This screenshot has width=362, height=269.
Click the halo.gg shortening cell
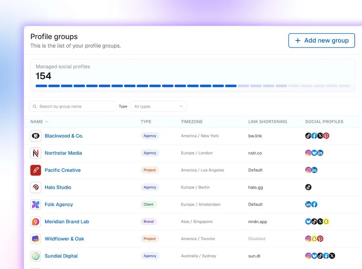256,187
